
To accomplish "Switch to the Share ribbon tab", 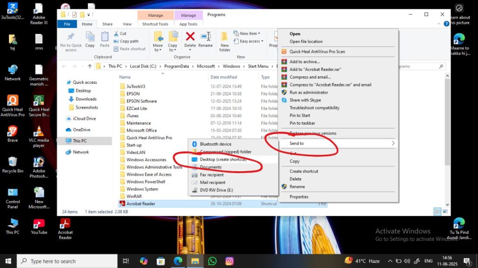I will pyautogui.click(x=107, y=24).
